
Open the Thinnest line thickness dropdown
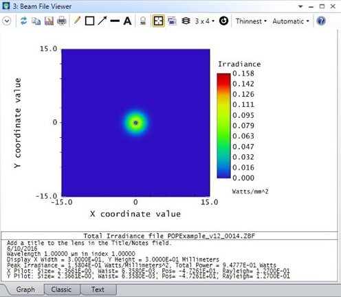point(251,21)
